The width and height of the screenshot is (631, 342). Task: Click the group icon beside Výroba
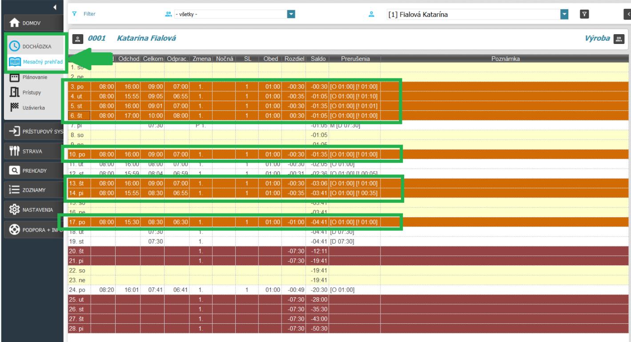(x=618, y=39)
